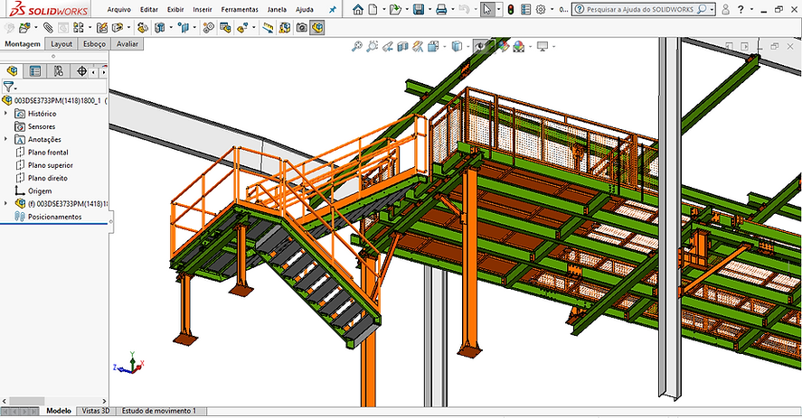Click the New Motion Study icon
The width and height of the screenshot is (802, 418).
click(208, 28)
